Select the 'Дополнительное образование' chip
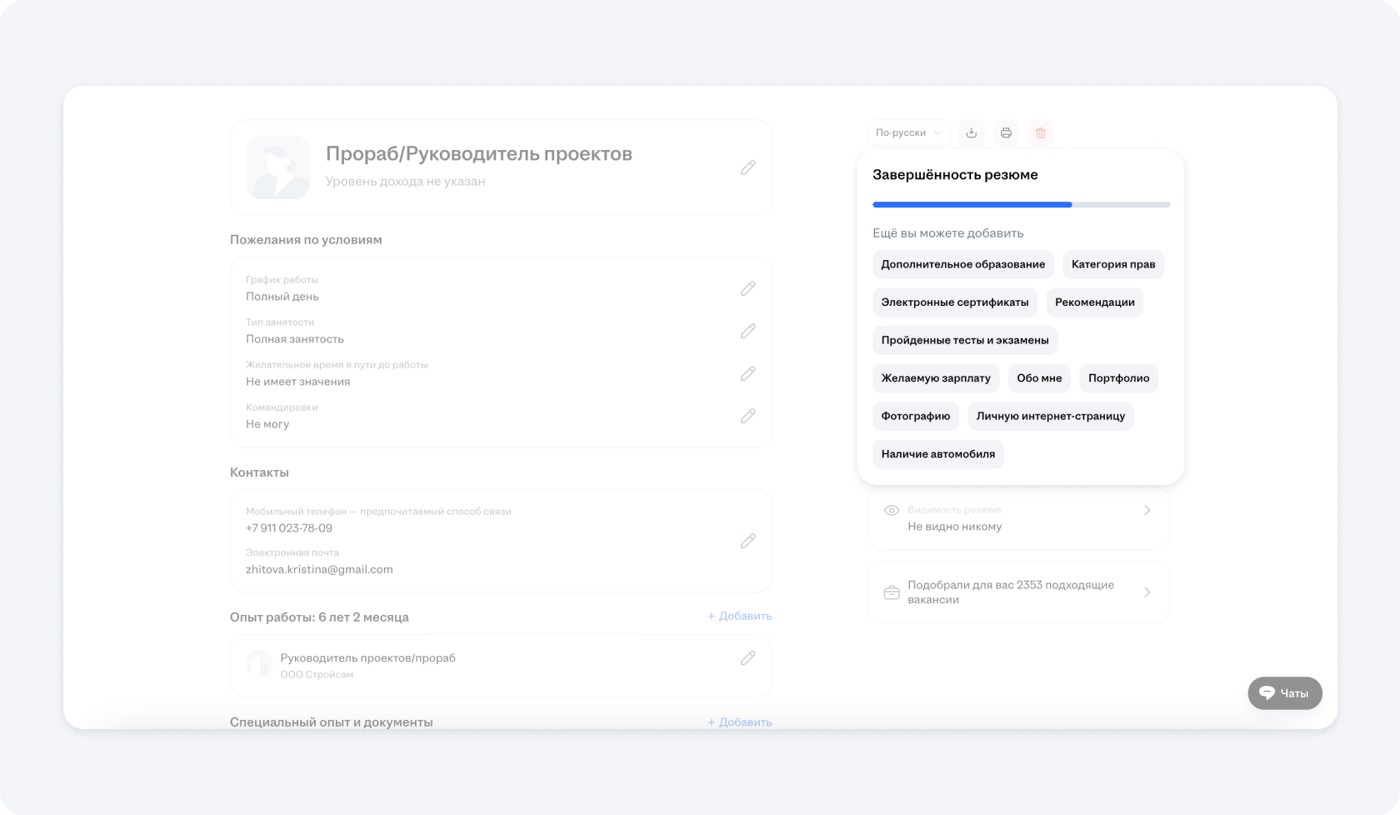 pyautogui.click(x=962, y=264)
